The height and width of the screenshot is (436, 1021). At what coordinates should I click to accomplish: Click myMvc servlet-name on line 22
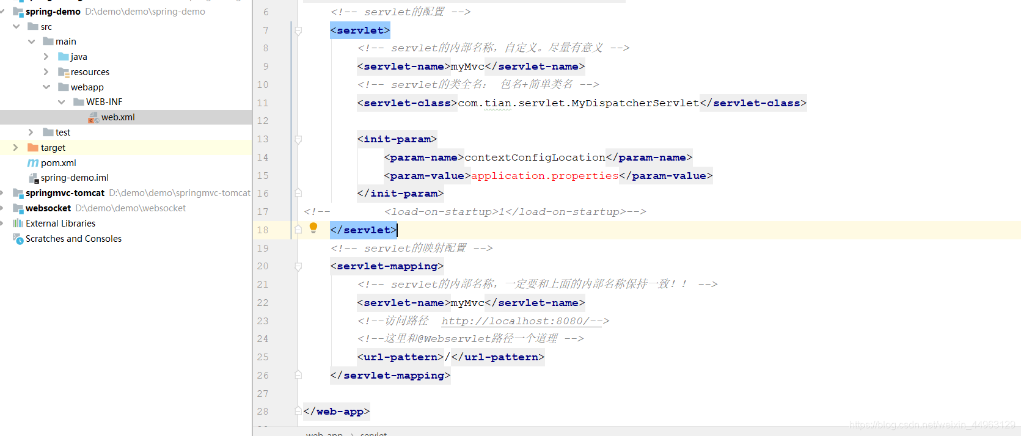[x=468, y=303]
